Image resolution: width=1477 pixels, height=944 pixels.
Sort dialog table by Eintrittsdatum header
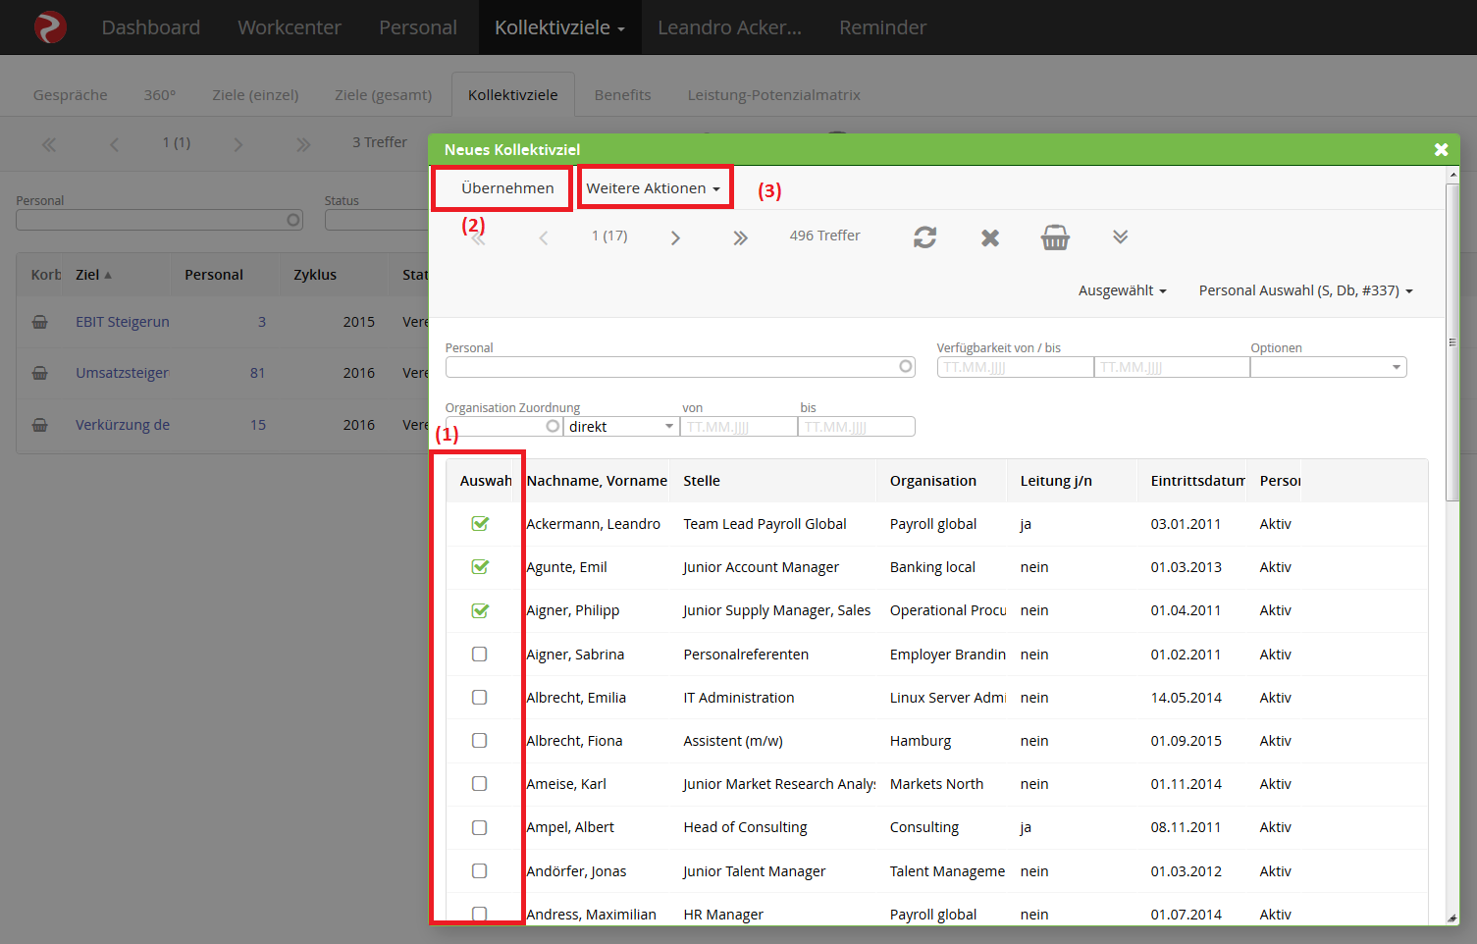click(1197, 481)
